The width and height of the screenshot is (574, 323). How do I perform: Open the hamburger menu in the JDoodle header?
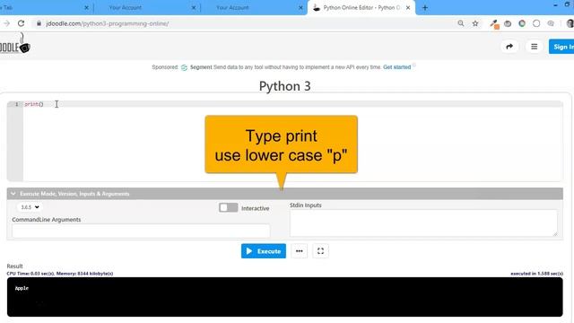[x=535, y=47]
